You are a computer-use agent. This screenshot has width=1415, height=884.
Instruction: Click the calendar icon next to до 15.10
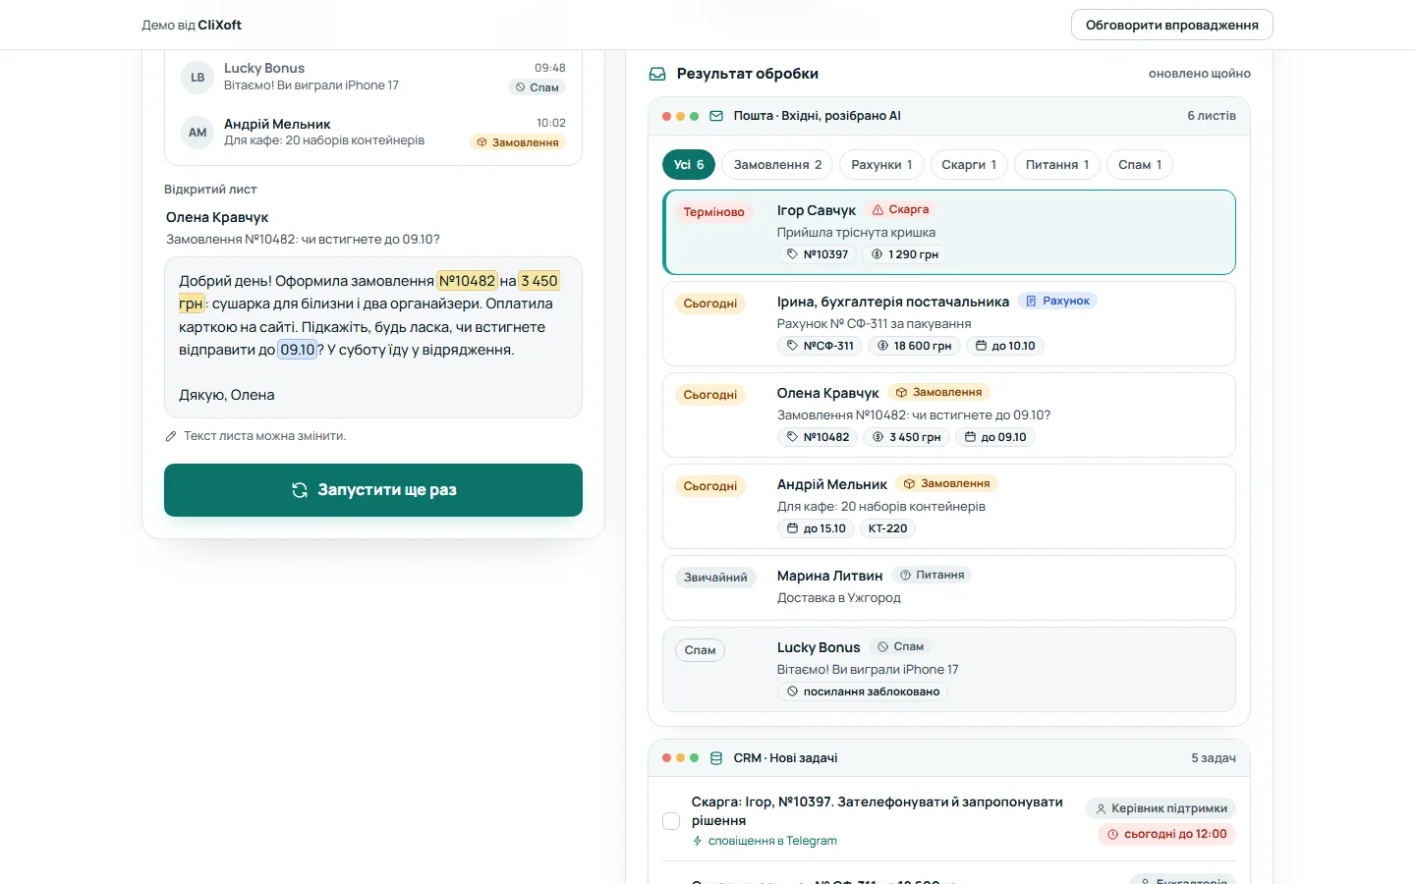click(792, 528)
